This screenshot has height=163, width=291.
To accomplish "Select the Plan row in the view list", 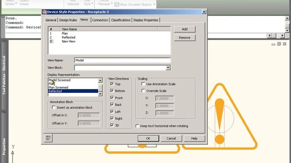I will pyautogui.click(x=109, y=34).
